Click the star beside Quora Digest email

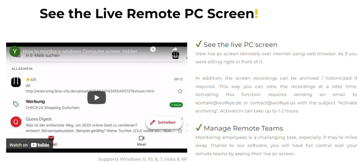coord(180,131)
